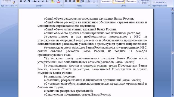Click text 'медицинское страхование его служащих;'

tap(66, 26)
